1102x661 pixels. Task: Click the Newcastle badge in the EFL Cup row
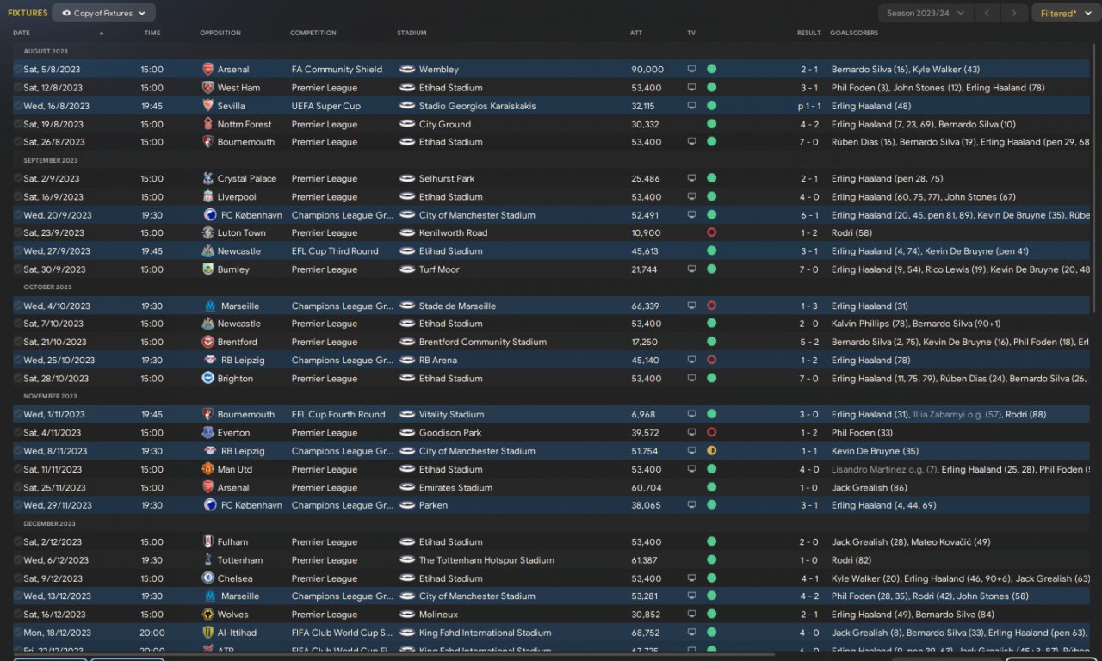(208, 251)
